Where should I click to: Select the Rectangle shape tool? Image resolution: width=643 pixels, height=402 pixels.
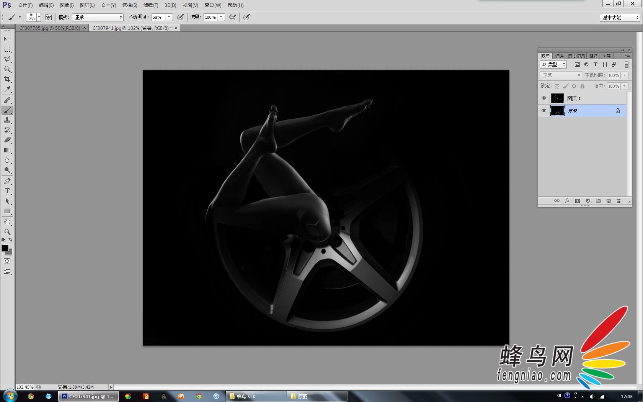(x=7, y=211)
